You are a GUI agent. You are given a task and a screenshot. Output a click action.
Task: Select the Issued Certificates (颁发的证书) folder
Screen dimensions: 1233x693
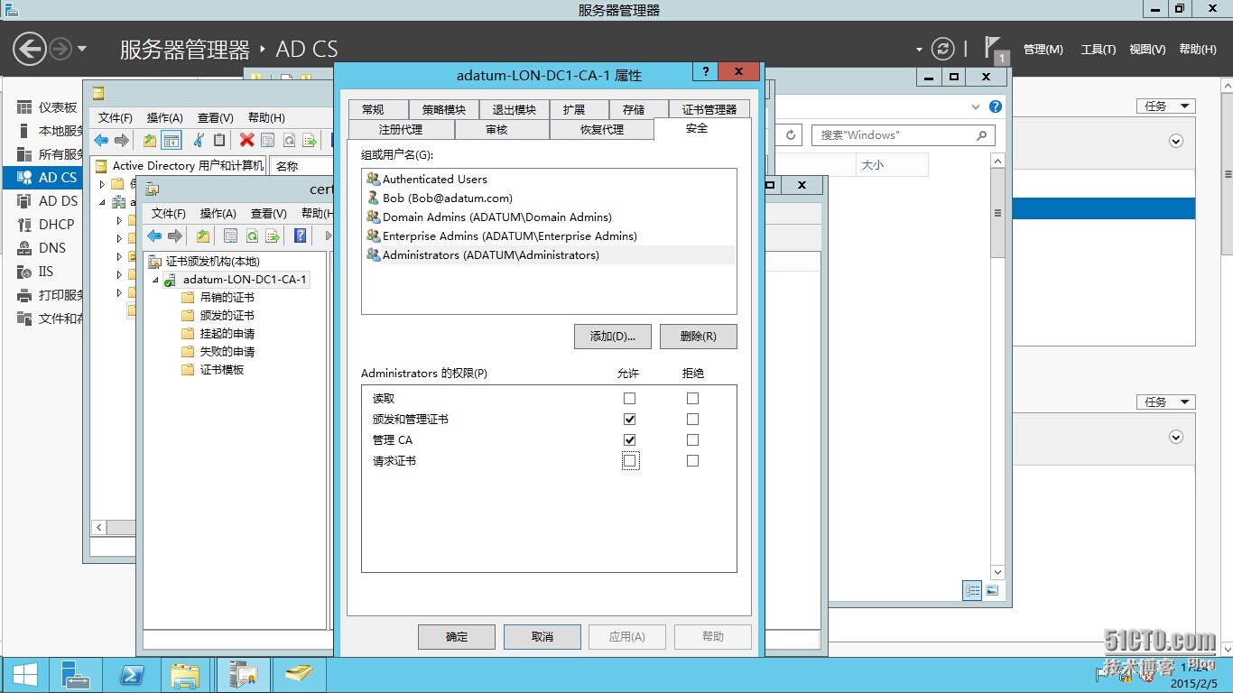pyautogui.click(x=227, y=315)
